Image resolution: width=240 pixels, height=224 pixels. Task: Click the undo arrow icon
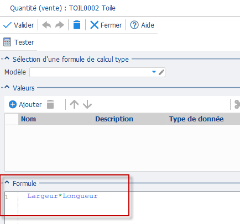tap(46, 25)
